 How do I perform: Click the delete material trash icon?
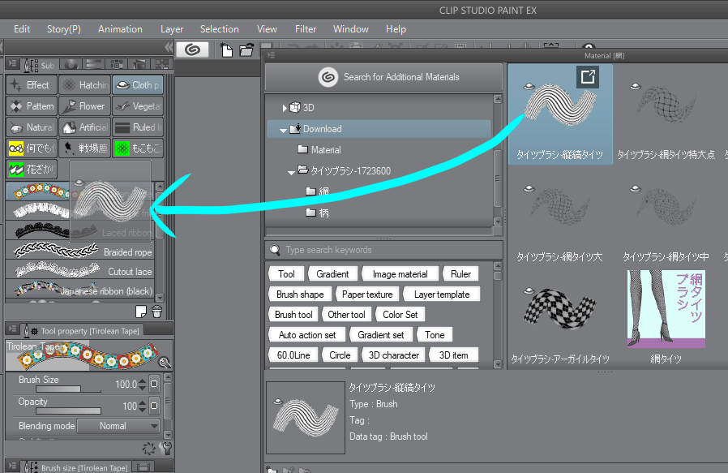[156, 312]
